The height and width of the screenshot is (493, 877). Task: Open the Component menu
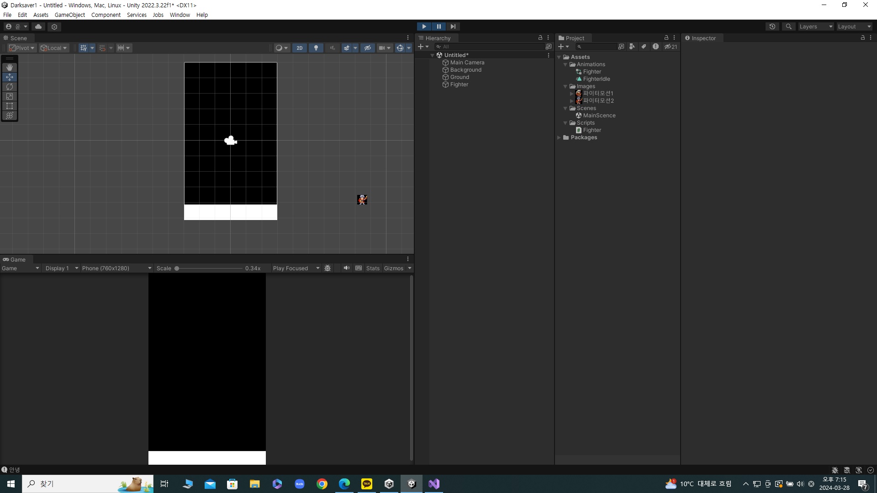pyautogui.click(x=106, y=15)
